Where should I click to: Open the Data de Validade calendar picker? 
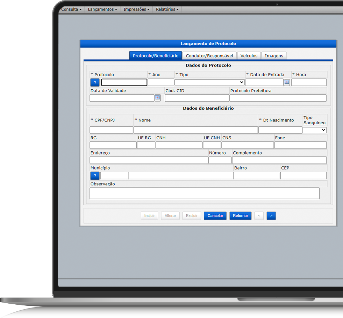coord(157,98)
